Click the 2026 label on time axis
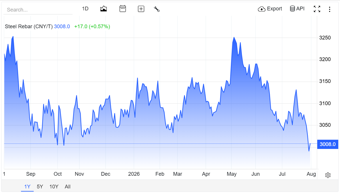 tap(134, 174)
